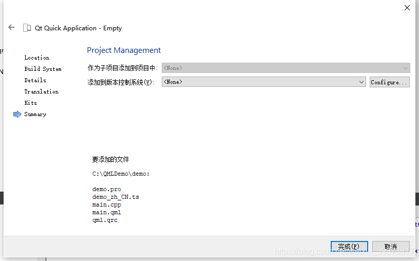
Task: Finish the wizard with 完成(F)
Action: pyautogui.click(x=349, y=246)
